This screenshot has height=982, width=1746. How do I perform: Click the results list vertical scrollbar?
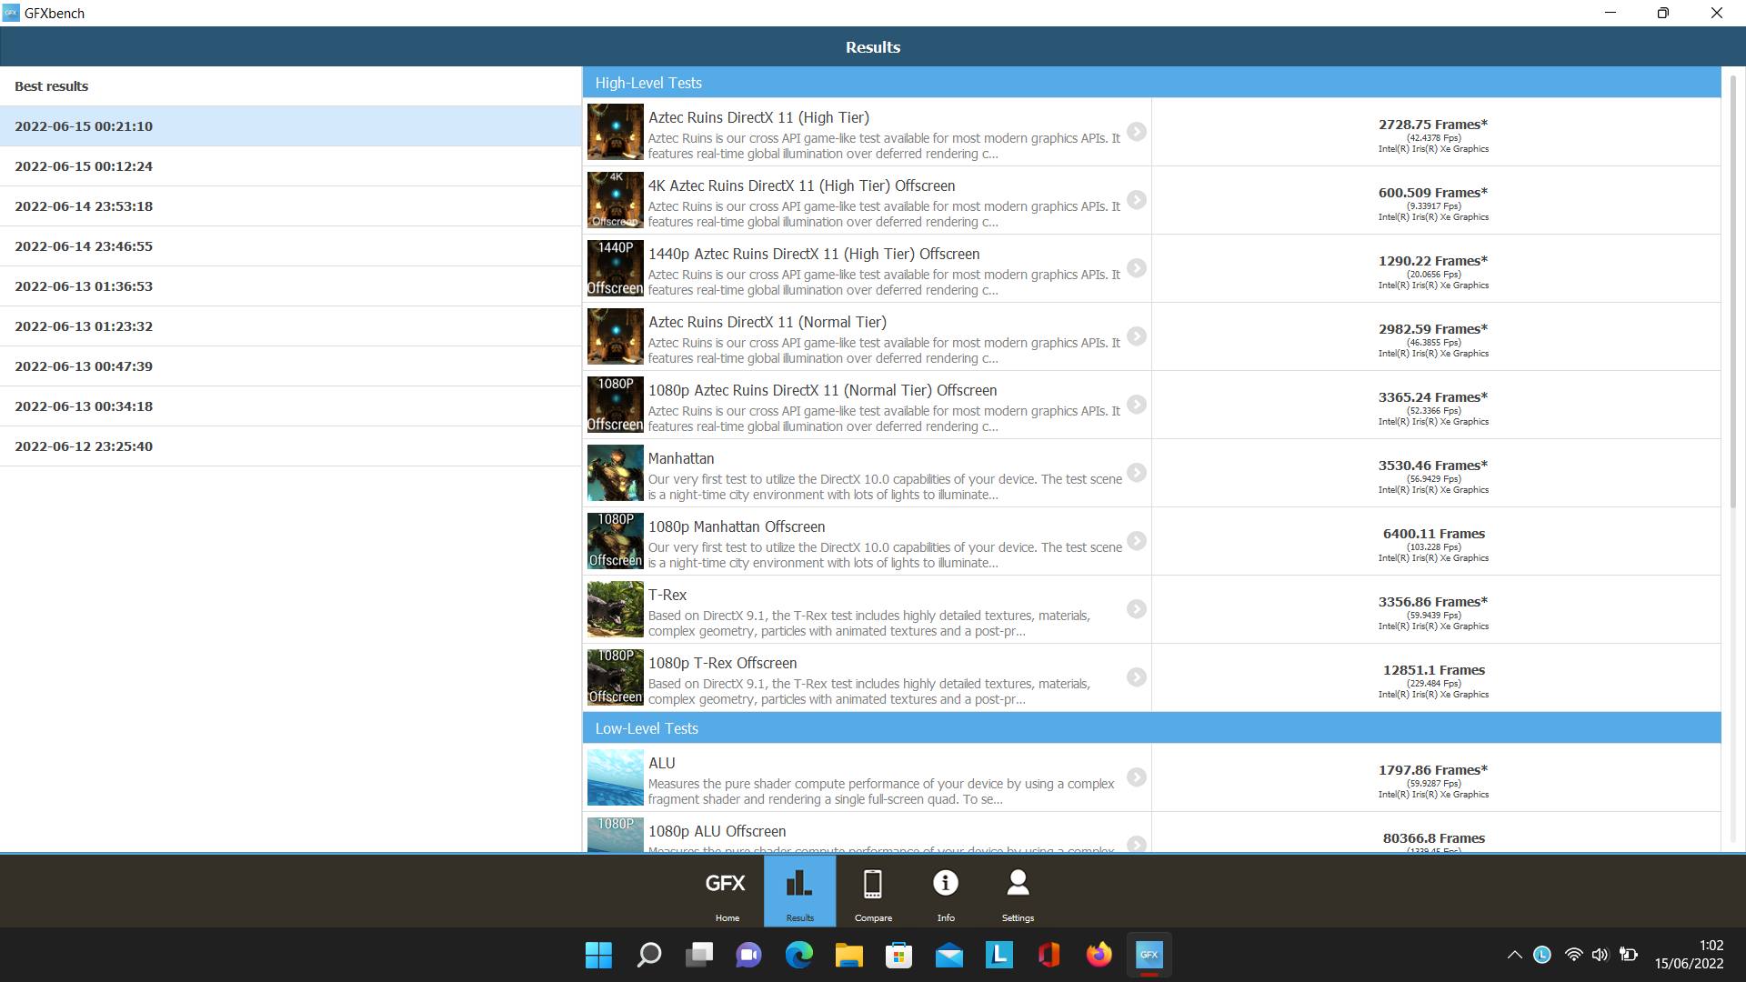click(x=1732, y=291)
